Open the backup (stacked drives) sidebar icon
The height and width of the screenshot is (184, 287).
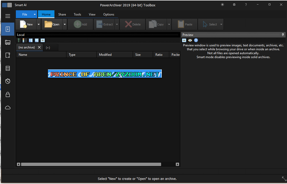8,68
